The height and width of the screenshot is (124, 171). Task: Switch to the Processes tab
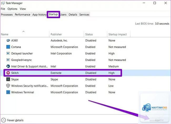[x=7, y=15]
